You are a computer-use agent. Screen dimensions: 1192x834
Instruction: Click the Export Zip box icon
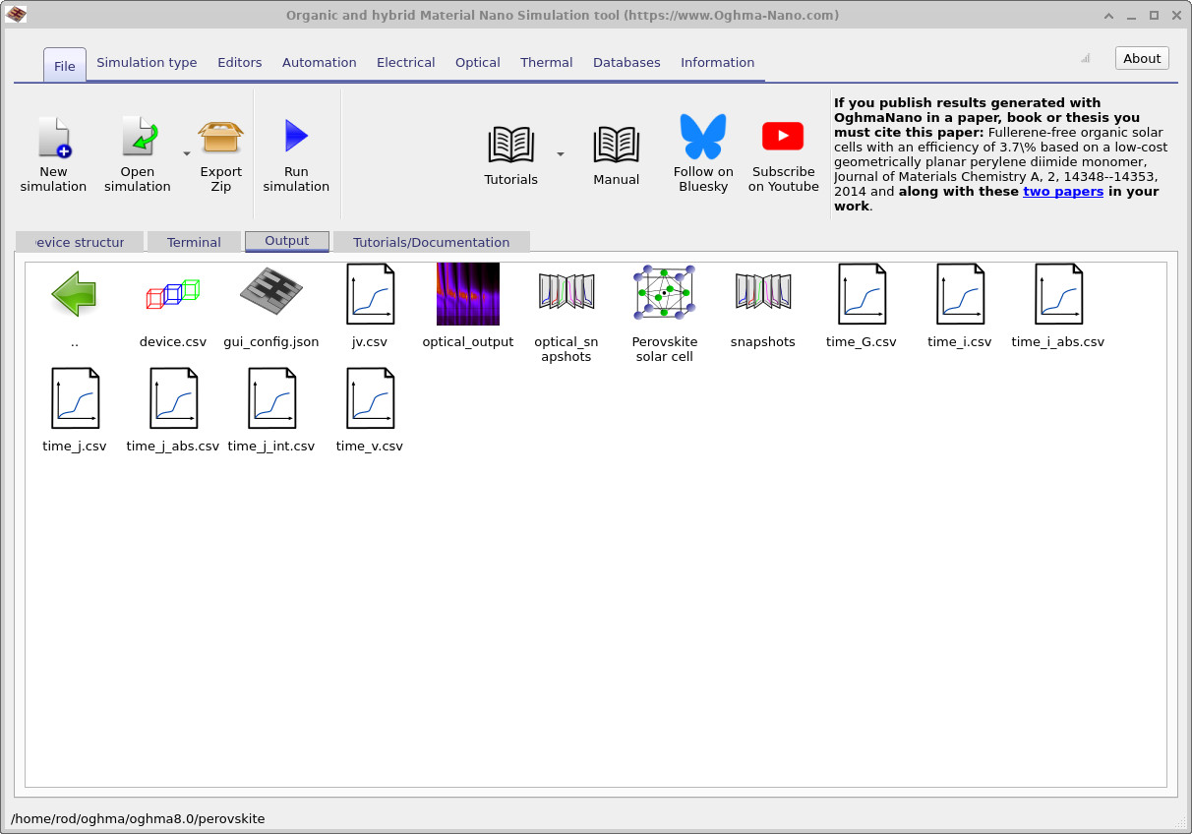[x=221, y=138]
